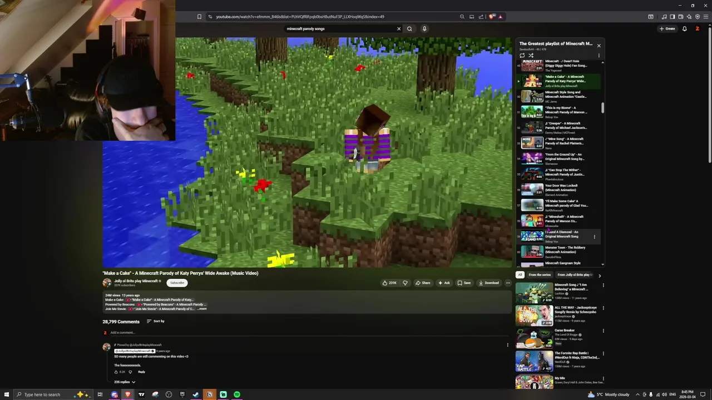Bookmark this page in address bar
This screenshot has width=712, height=400.
(x=199, y=17)
